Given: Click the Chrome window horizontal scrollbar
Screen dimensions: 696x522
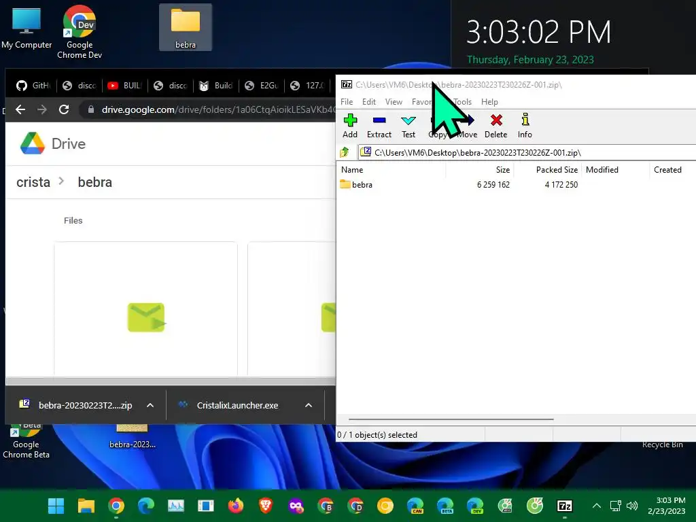Looking at the screenshot, I should pyautogui.click(x=171, y=381).
